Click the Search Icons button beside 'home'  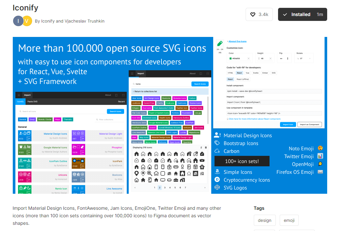(200, 84)
